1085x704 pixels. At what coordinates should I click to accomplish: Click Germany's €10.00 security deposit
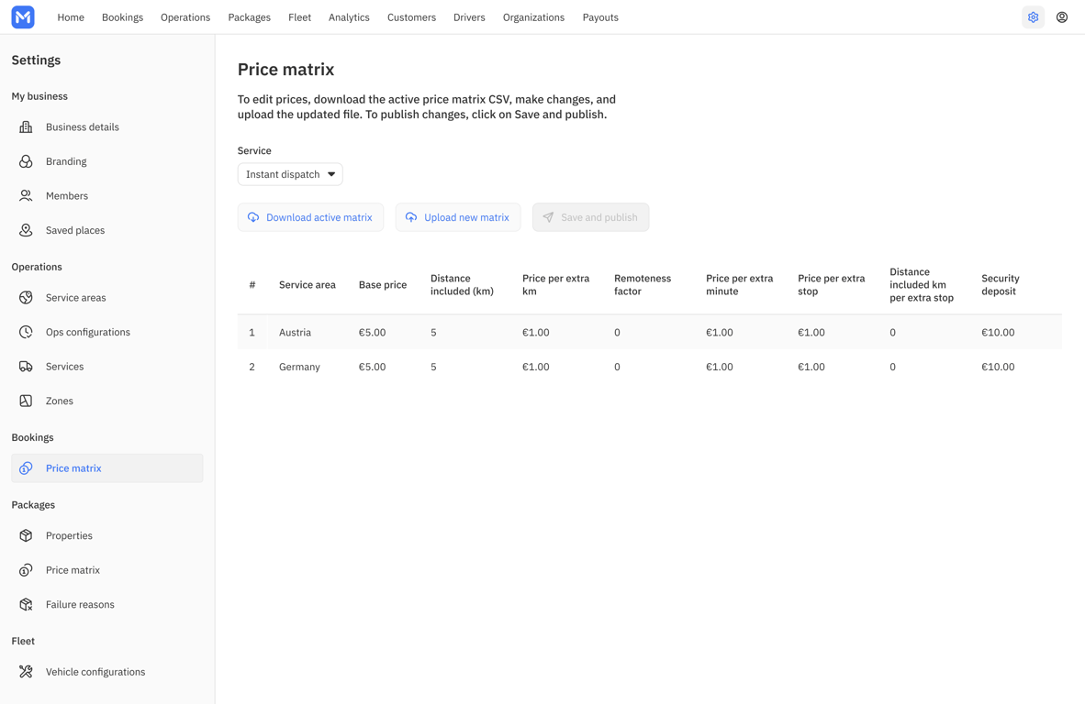tap(998, 368)
